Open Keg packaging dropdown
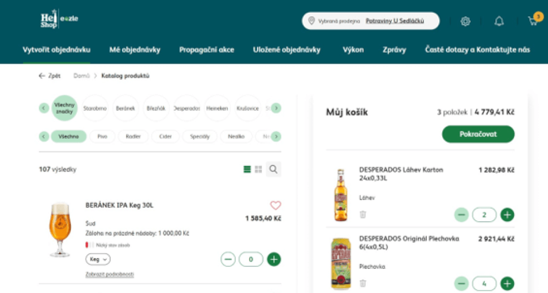Image resolution: width=548 pixels, height=293 pixels. click(x=98, y=259)
